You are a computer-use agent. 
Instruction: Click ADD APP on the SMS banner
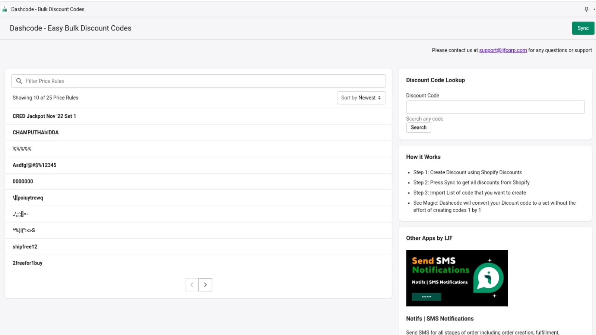pos(426,296)
